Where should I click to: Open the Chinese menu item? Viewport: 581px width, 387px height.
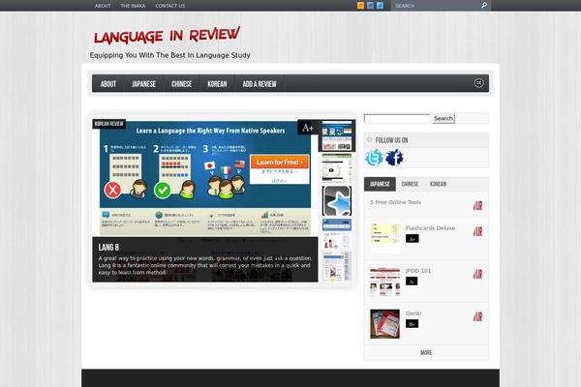pyautogui.click(x=182, y=84)
